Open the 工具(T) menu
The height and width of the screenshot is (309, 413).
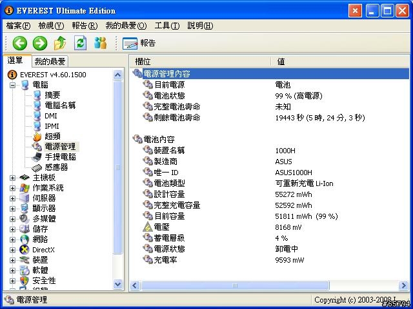[167, 26]
